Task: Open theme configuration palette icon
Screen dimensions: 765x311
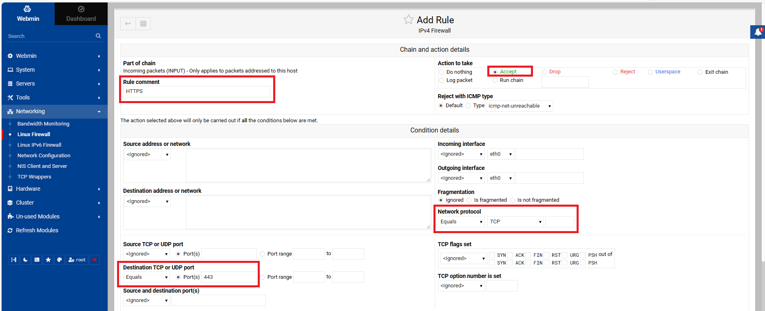Action: [x=60, y=260]
